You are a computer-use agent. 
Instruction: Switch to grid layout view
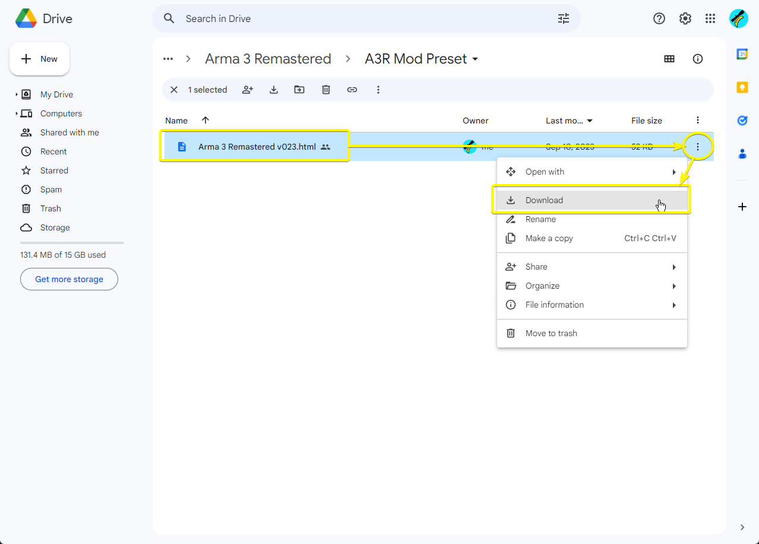[669, 59]
